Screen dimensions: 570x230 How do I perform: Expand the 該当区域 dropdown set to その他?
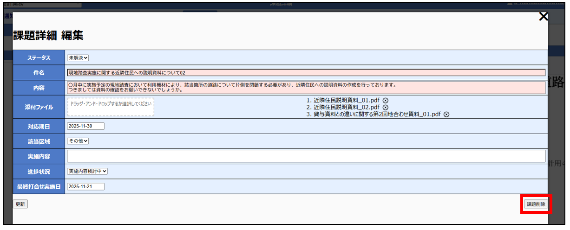(78, 141)
